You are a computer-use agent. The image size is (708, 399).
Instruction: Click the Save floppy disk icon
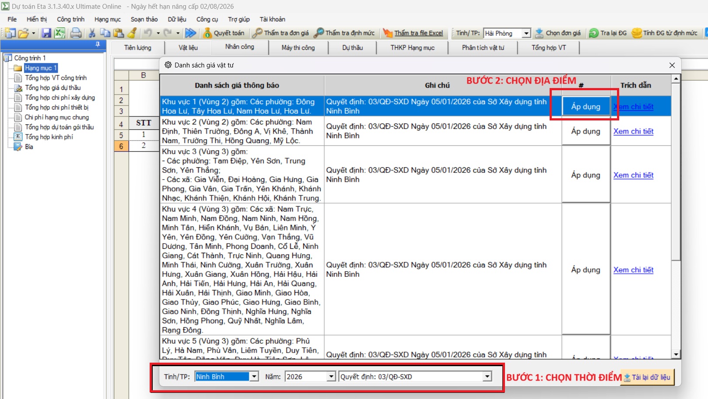[x=46, y=33]
